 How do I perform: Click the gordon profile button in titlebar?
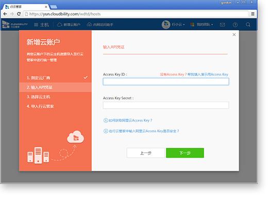[x=226, y=3]
